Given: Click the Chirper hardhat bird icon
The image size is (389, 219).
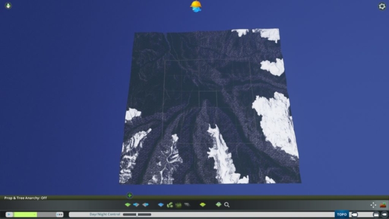Looking at the screenshot, I should pyautogui.click(x=196, y=7).
